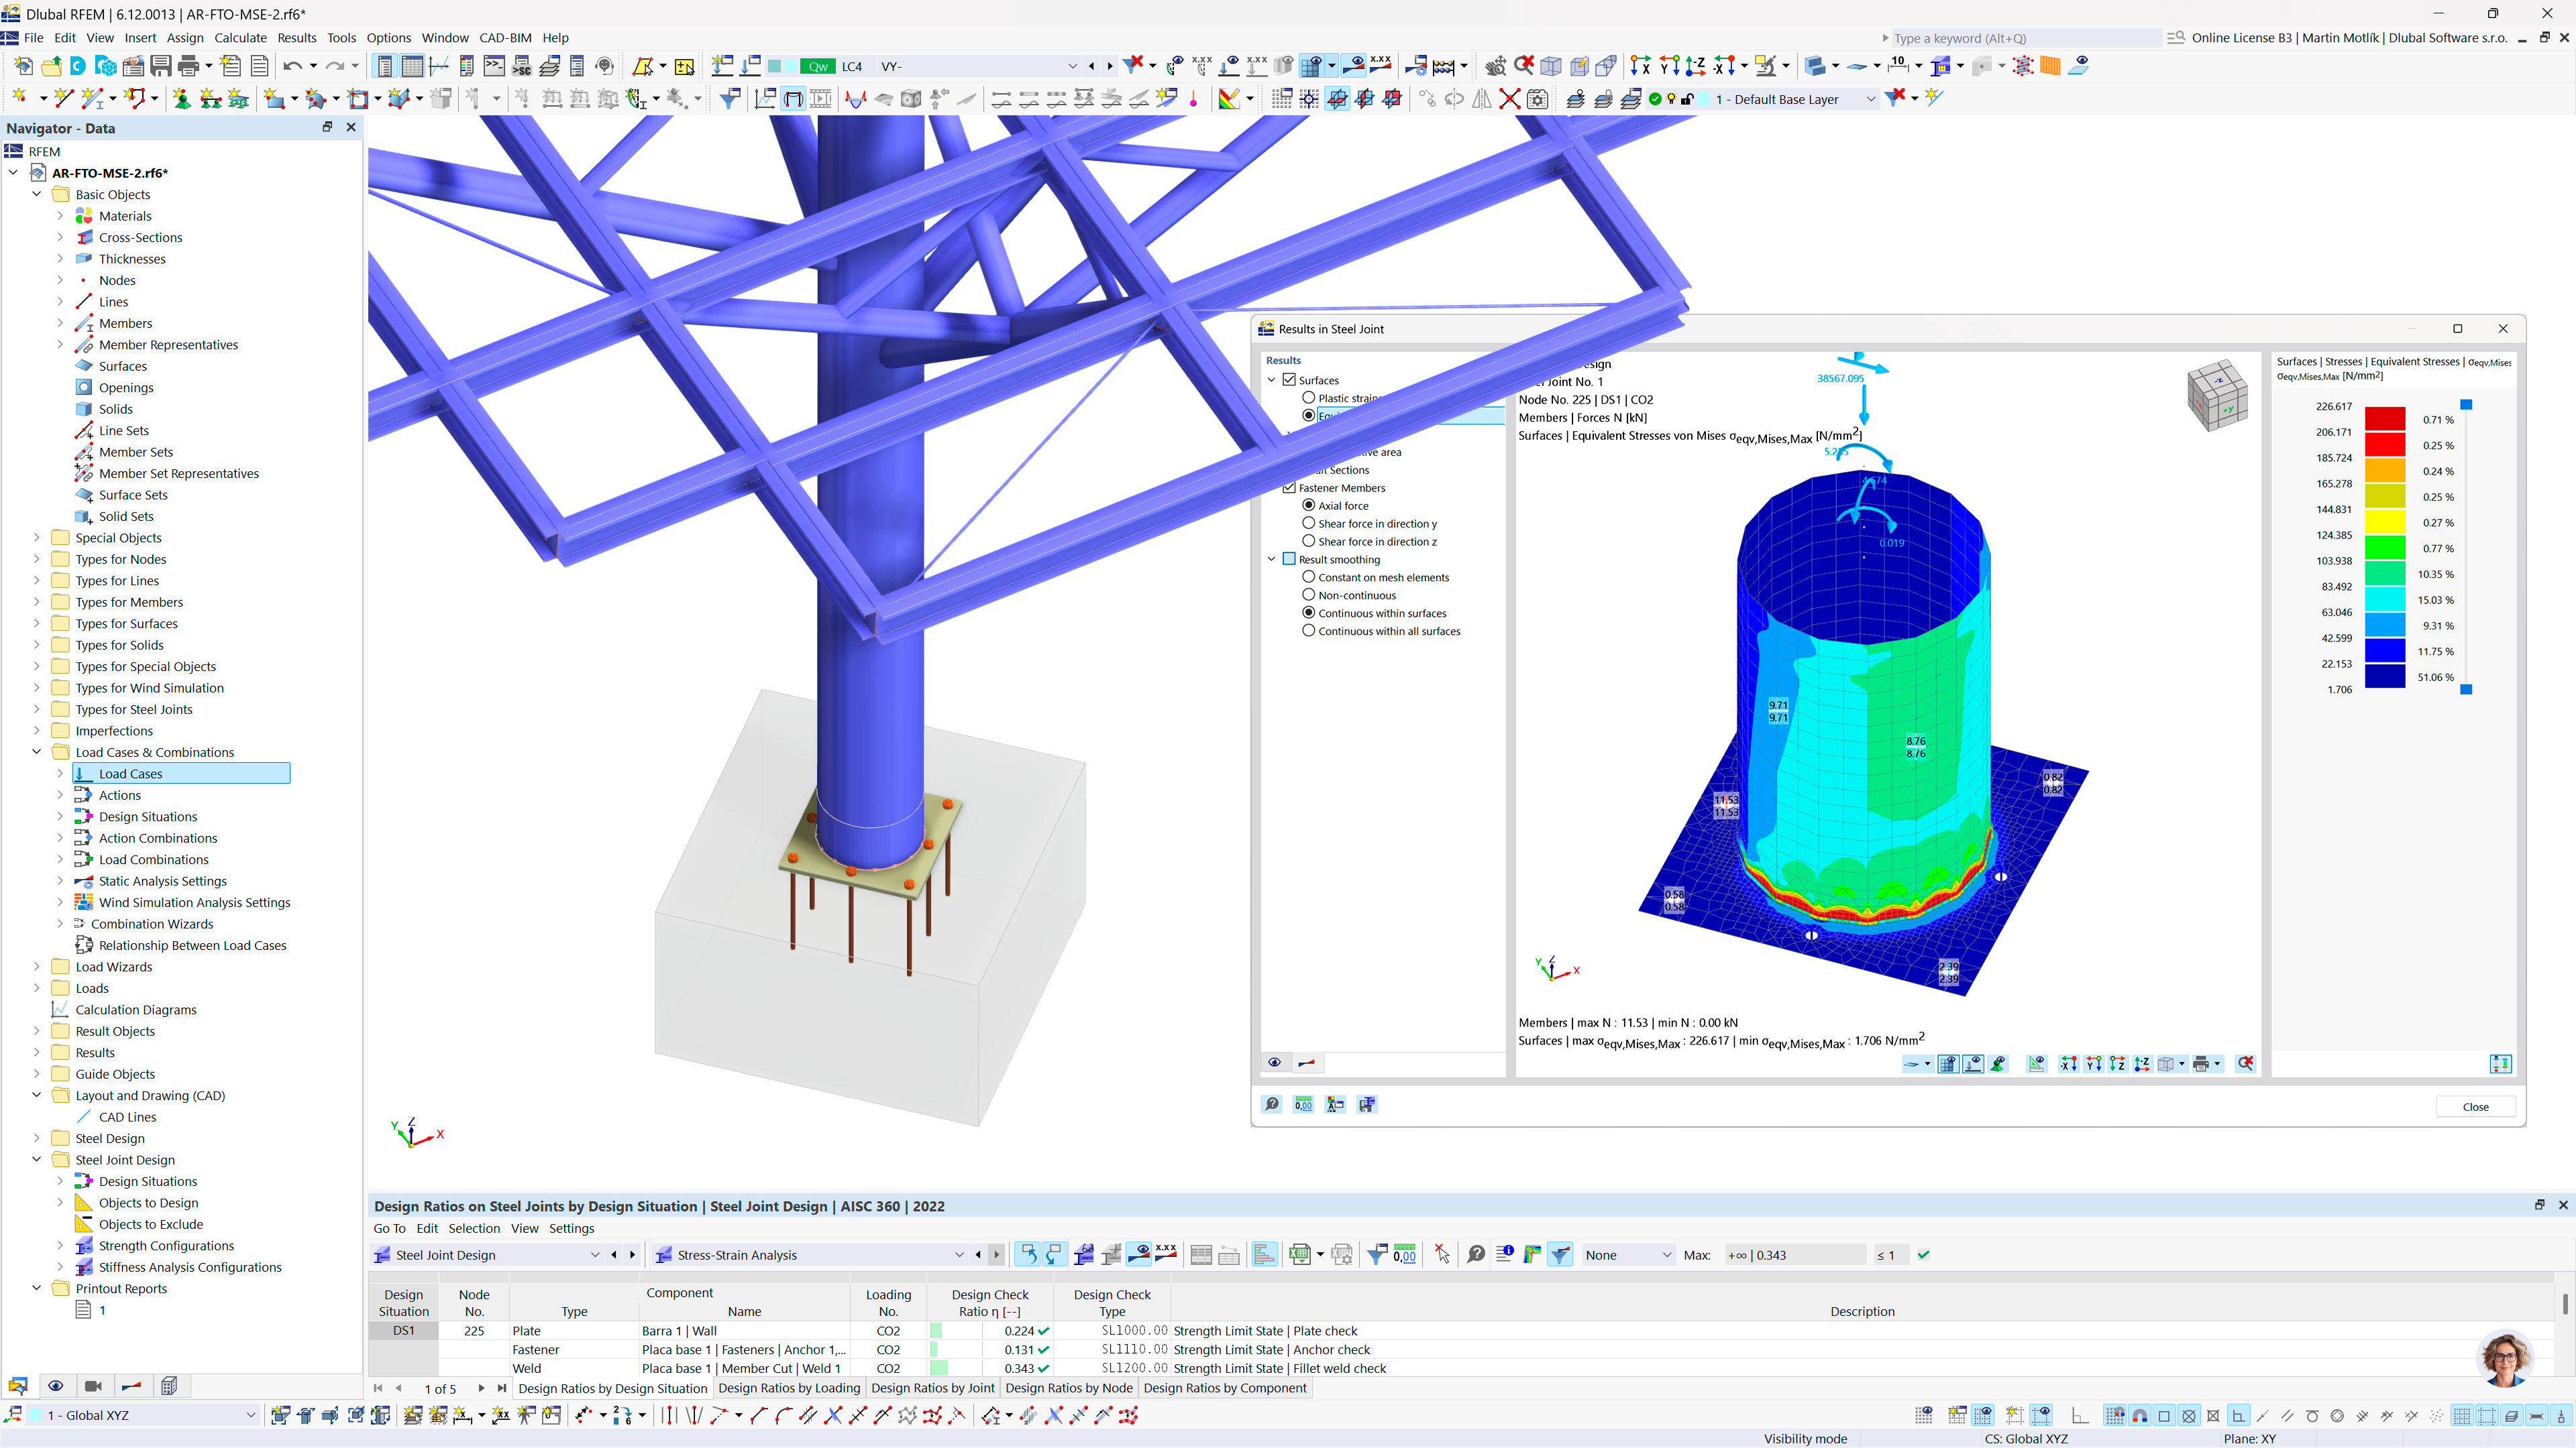Open the script console icon
This screenshot has width=2576, height=1448.
coord(494,66)
